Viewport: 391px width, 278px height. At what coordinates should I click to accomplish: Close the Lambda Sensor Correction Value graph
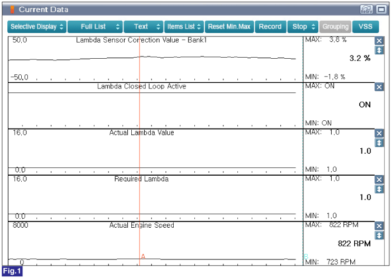(x=379, y=41)
